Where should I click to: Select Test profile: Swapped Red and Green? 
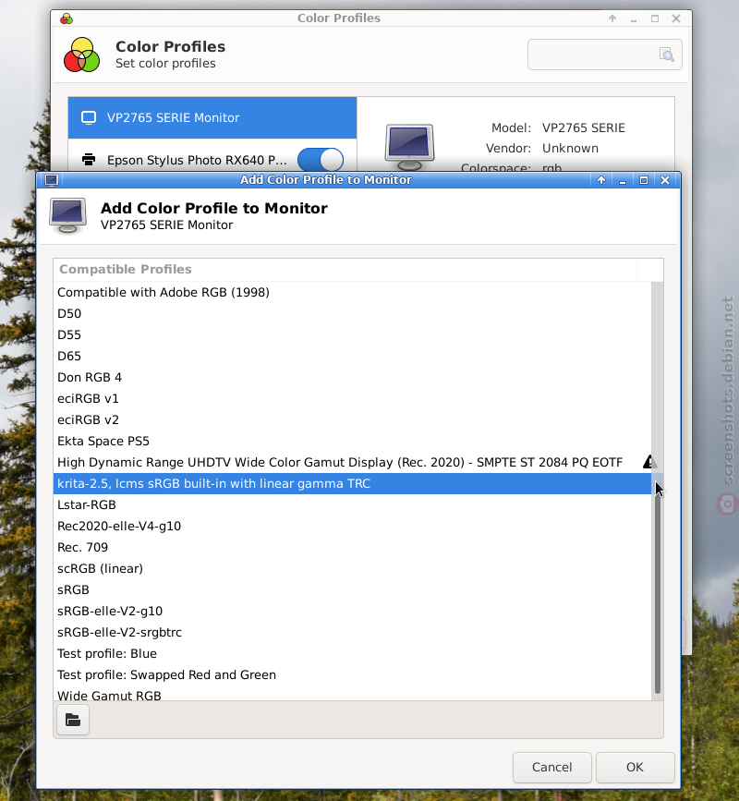(x=352, y=675)
